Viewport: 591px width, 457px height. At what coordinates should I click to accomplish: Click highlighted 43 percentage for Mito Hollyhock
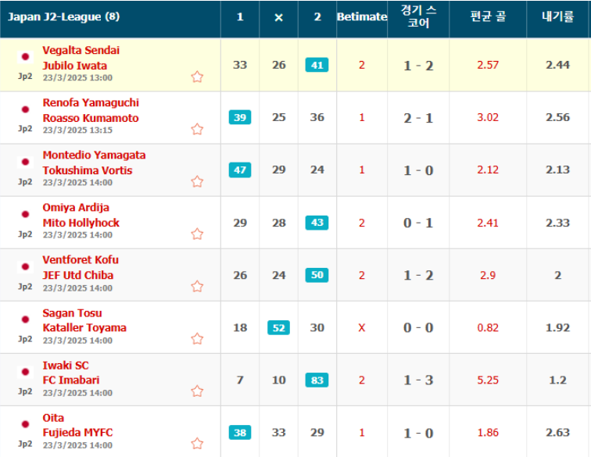tap(317, 223)
